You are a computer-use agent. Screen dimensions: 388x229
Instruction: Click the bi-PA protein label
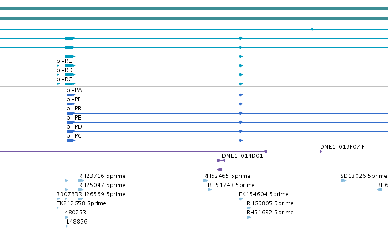74,90
